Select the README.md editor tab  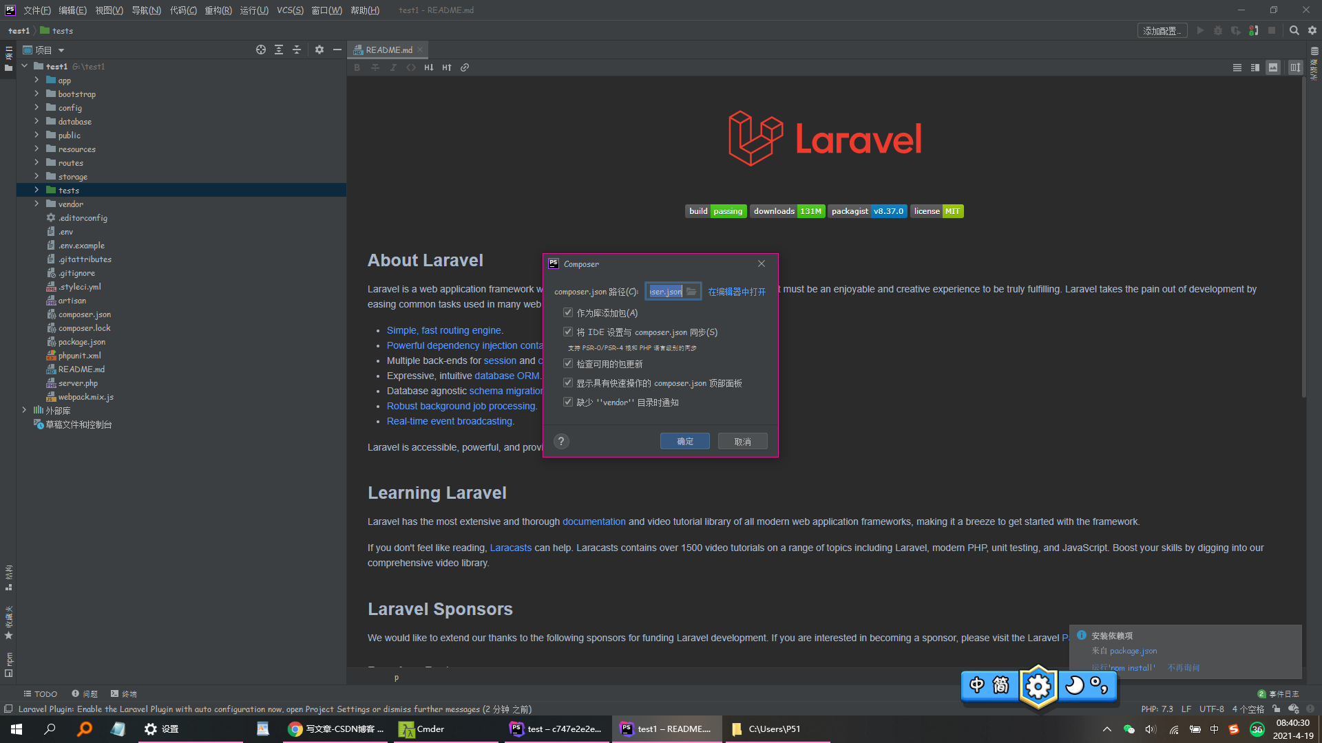pos(388,50)
